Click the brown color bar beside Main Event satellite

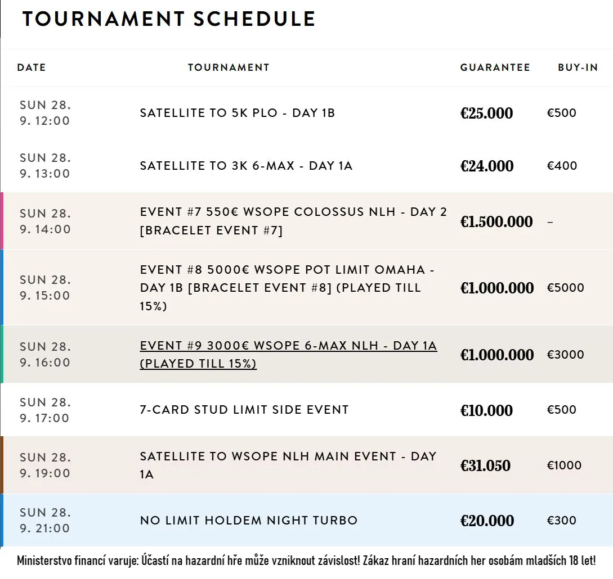[2, 465]
